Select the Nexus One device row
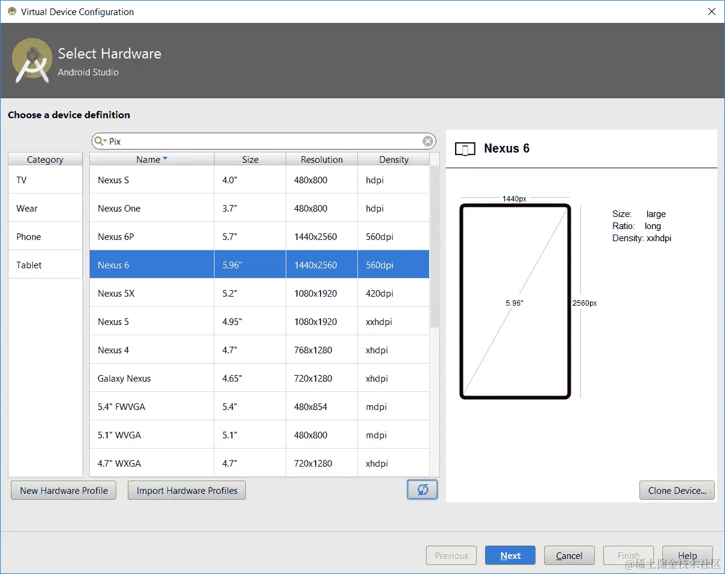 [259, 208]
